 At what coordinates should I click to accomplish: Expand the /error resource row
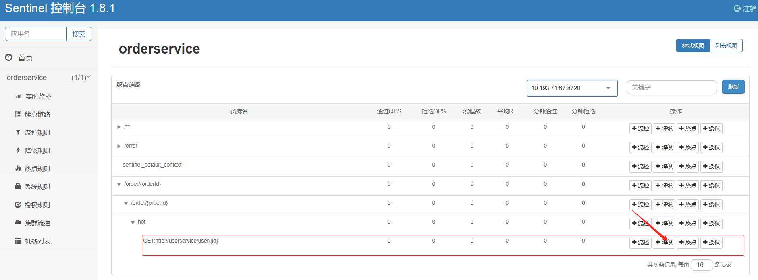tap(119, 146)
